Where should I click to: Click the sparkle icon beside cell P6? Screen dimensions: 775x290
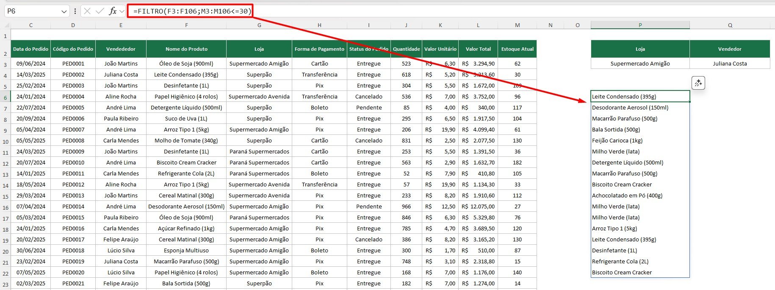[698, 83]
